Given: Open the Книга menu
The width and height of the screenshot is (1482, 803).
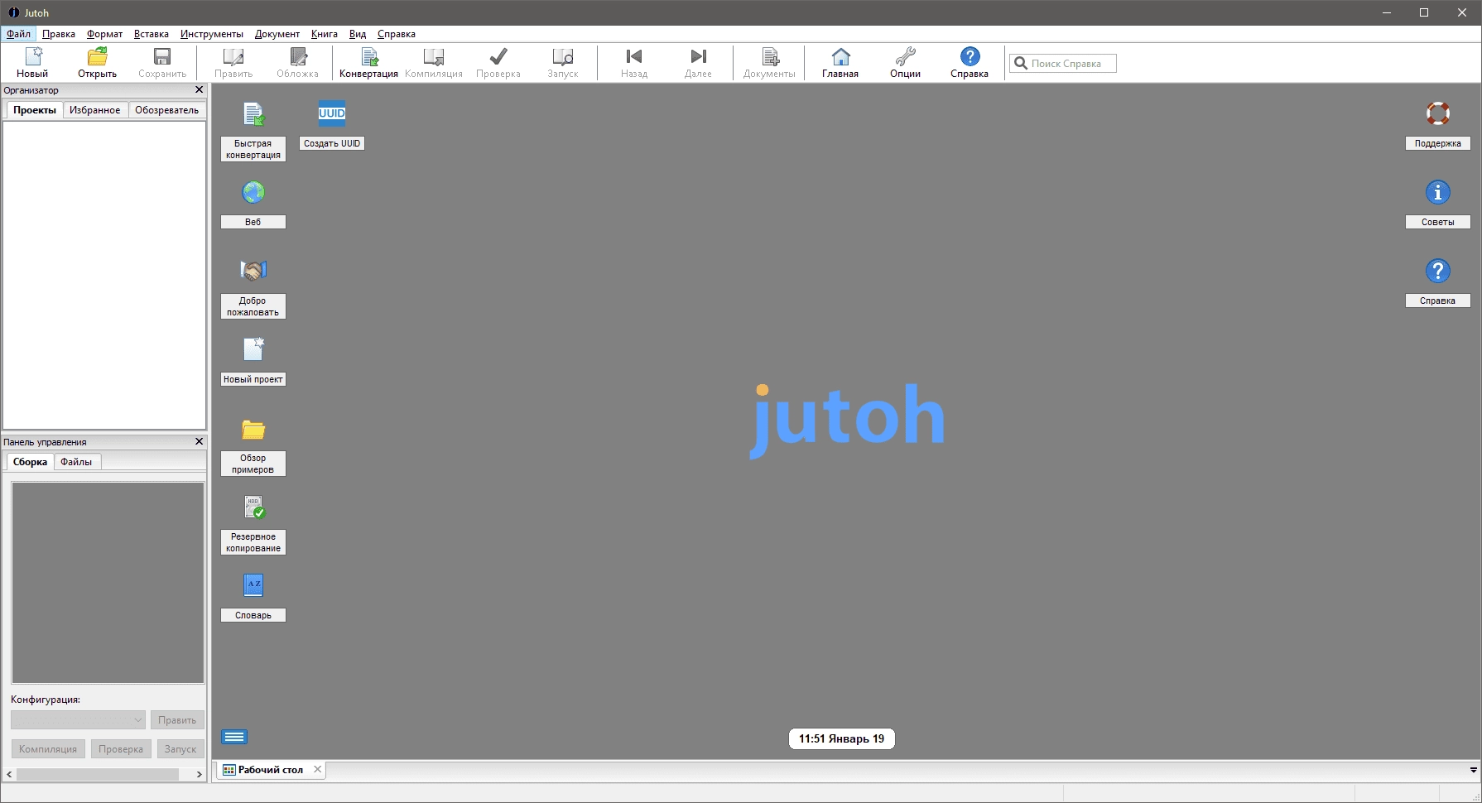Looking at the screenshot, I should coord(325,34).
